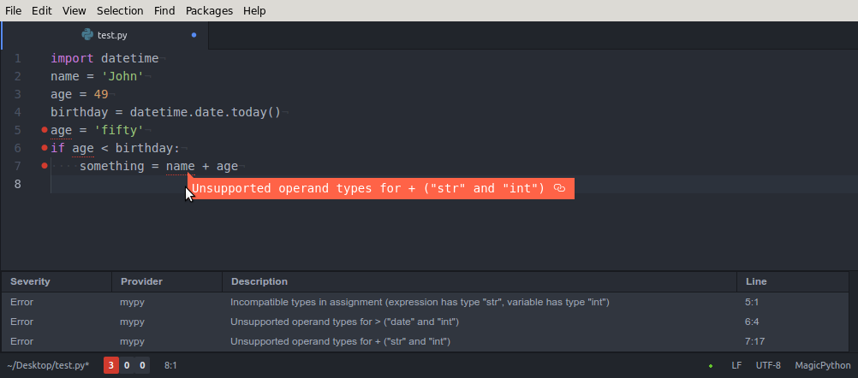Viewport: 858px width, 378px height.
Task: Click the Python icon on test.py tab
Action: point(87,35)
